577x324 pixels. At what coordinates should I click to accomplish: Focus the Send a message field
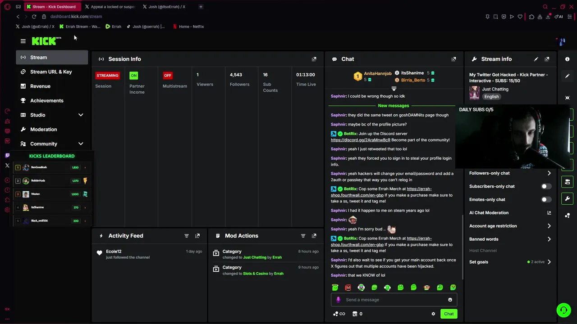[x=394, y=300]
